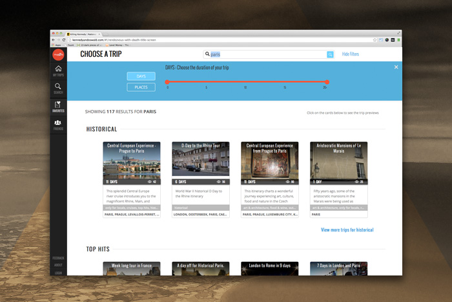Select the Killing Kennedy browser tab
The height and width of the screenshot is (302, 452).
click(83, 34)
